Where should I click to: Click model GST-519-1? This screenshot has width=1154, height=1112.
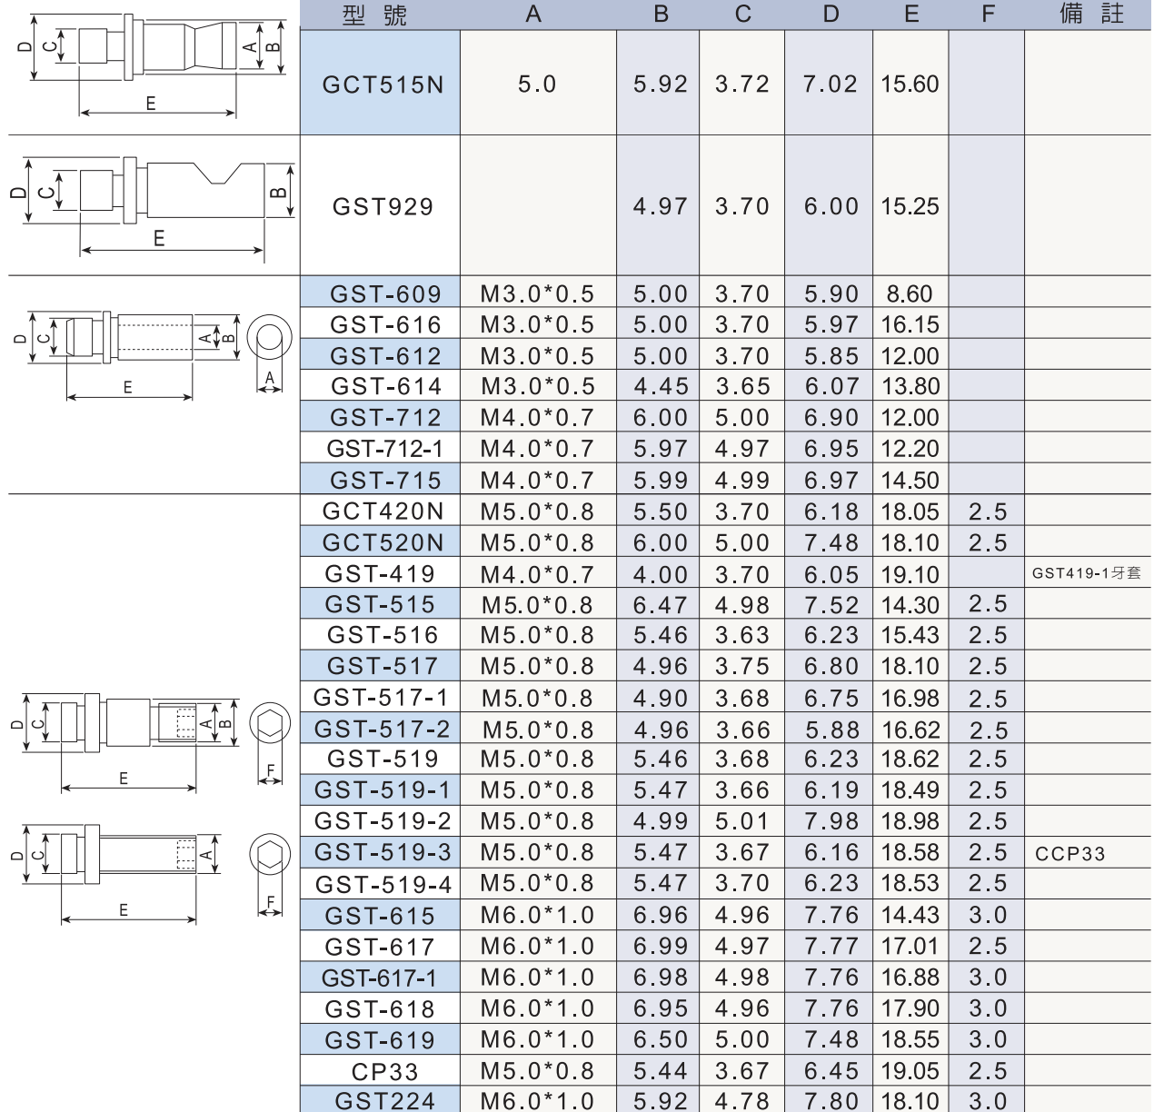pos(382,789)
